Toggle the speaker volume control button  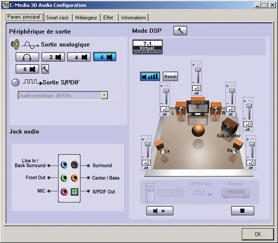tap(150, 77)
